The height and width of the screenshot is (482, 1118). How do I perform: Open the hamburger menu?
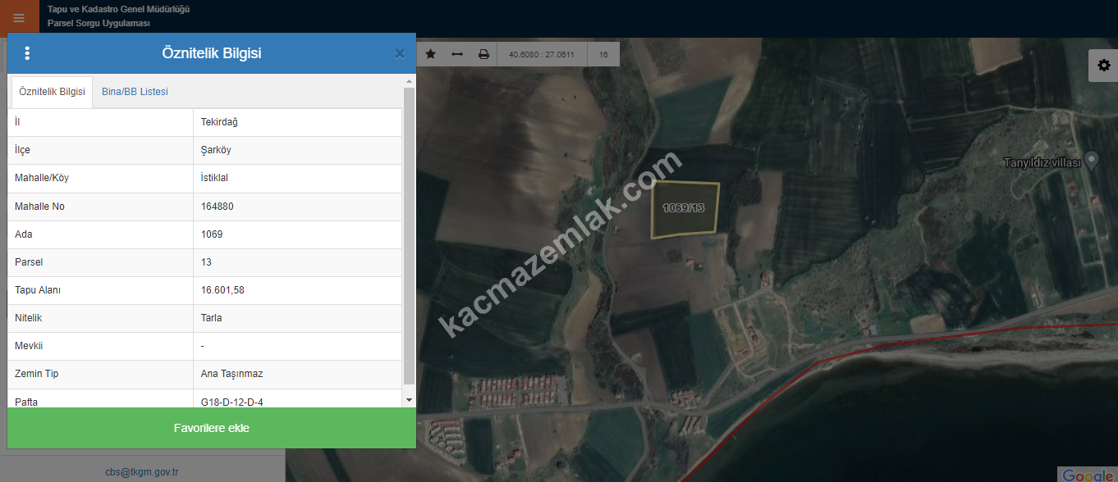pos(19,18)
